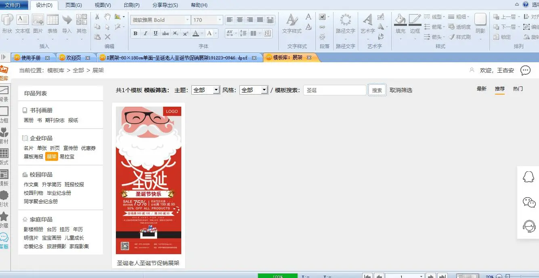Switch to the 使用手册 document tab
The width and height of the screenshot is (539, 278).
[31, 58]
